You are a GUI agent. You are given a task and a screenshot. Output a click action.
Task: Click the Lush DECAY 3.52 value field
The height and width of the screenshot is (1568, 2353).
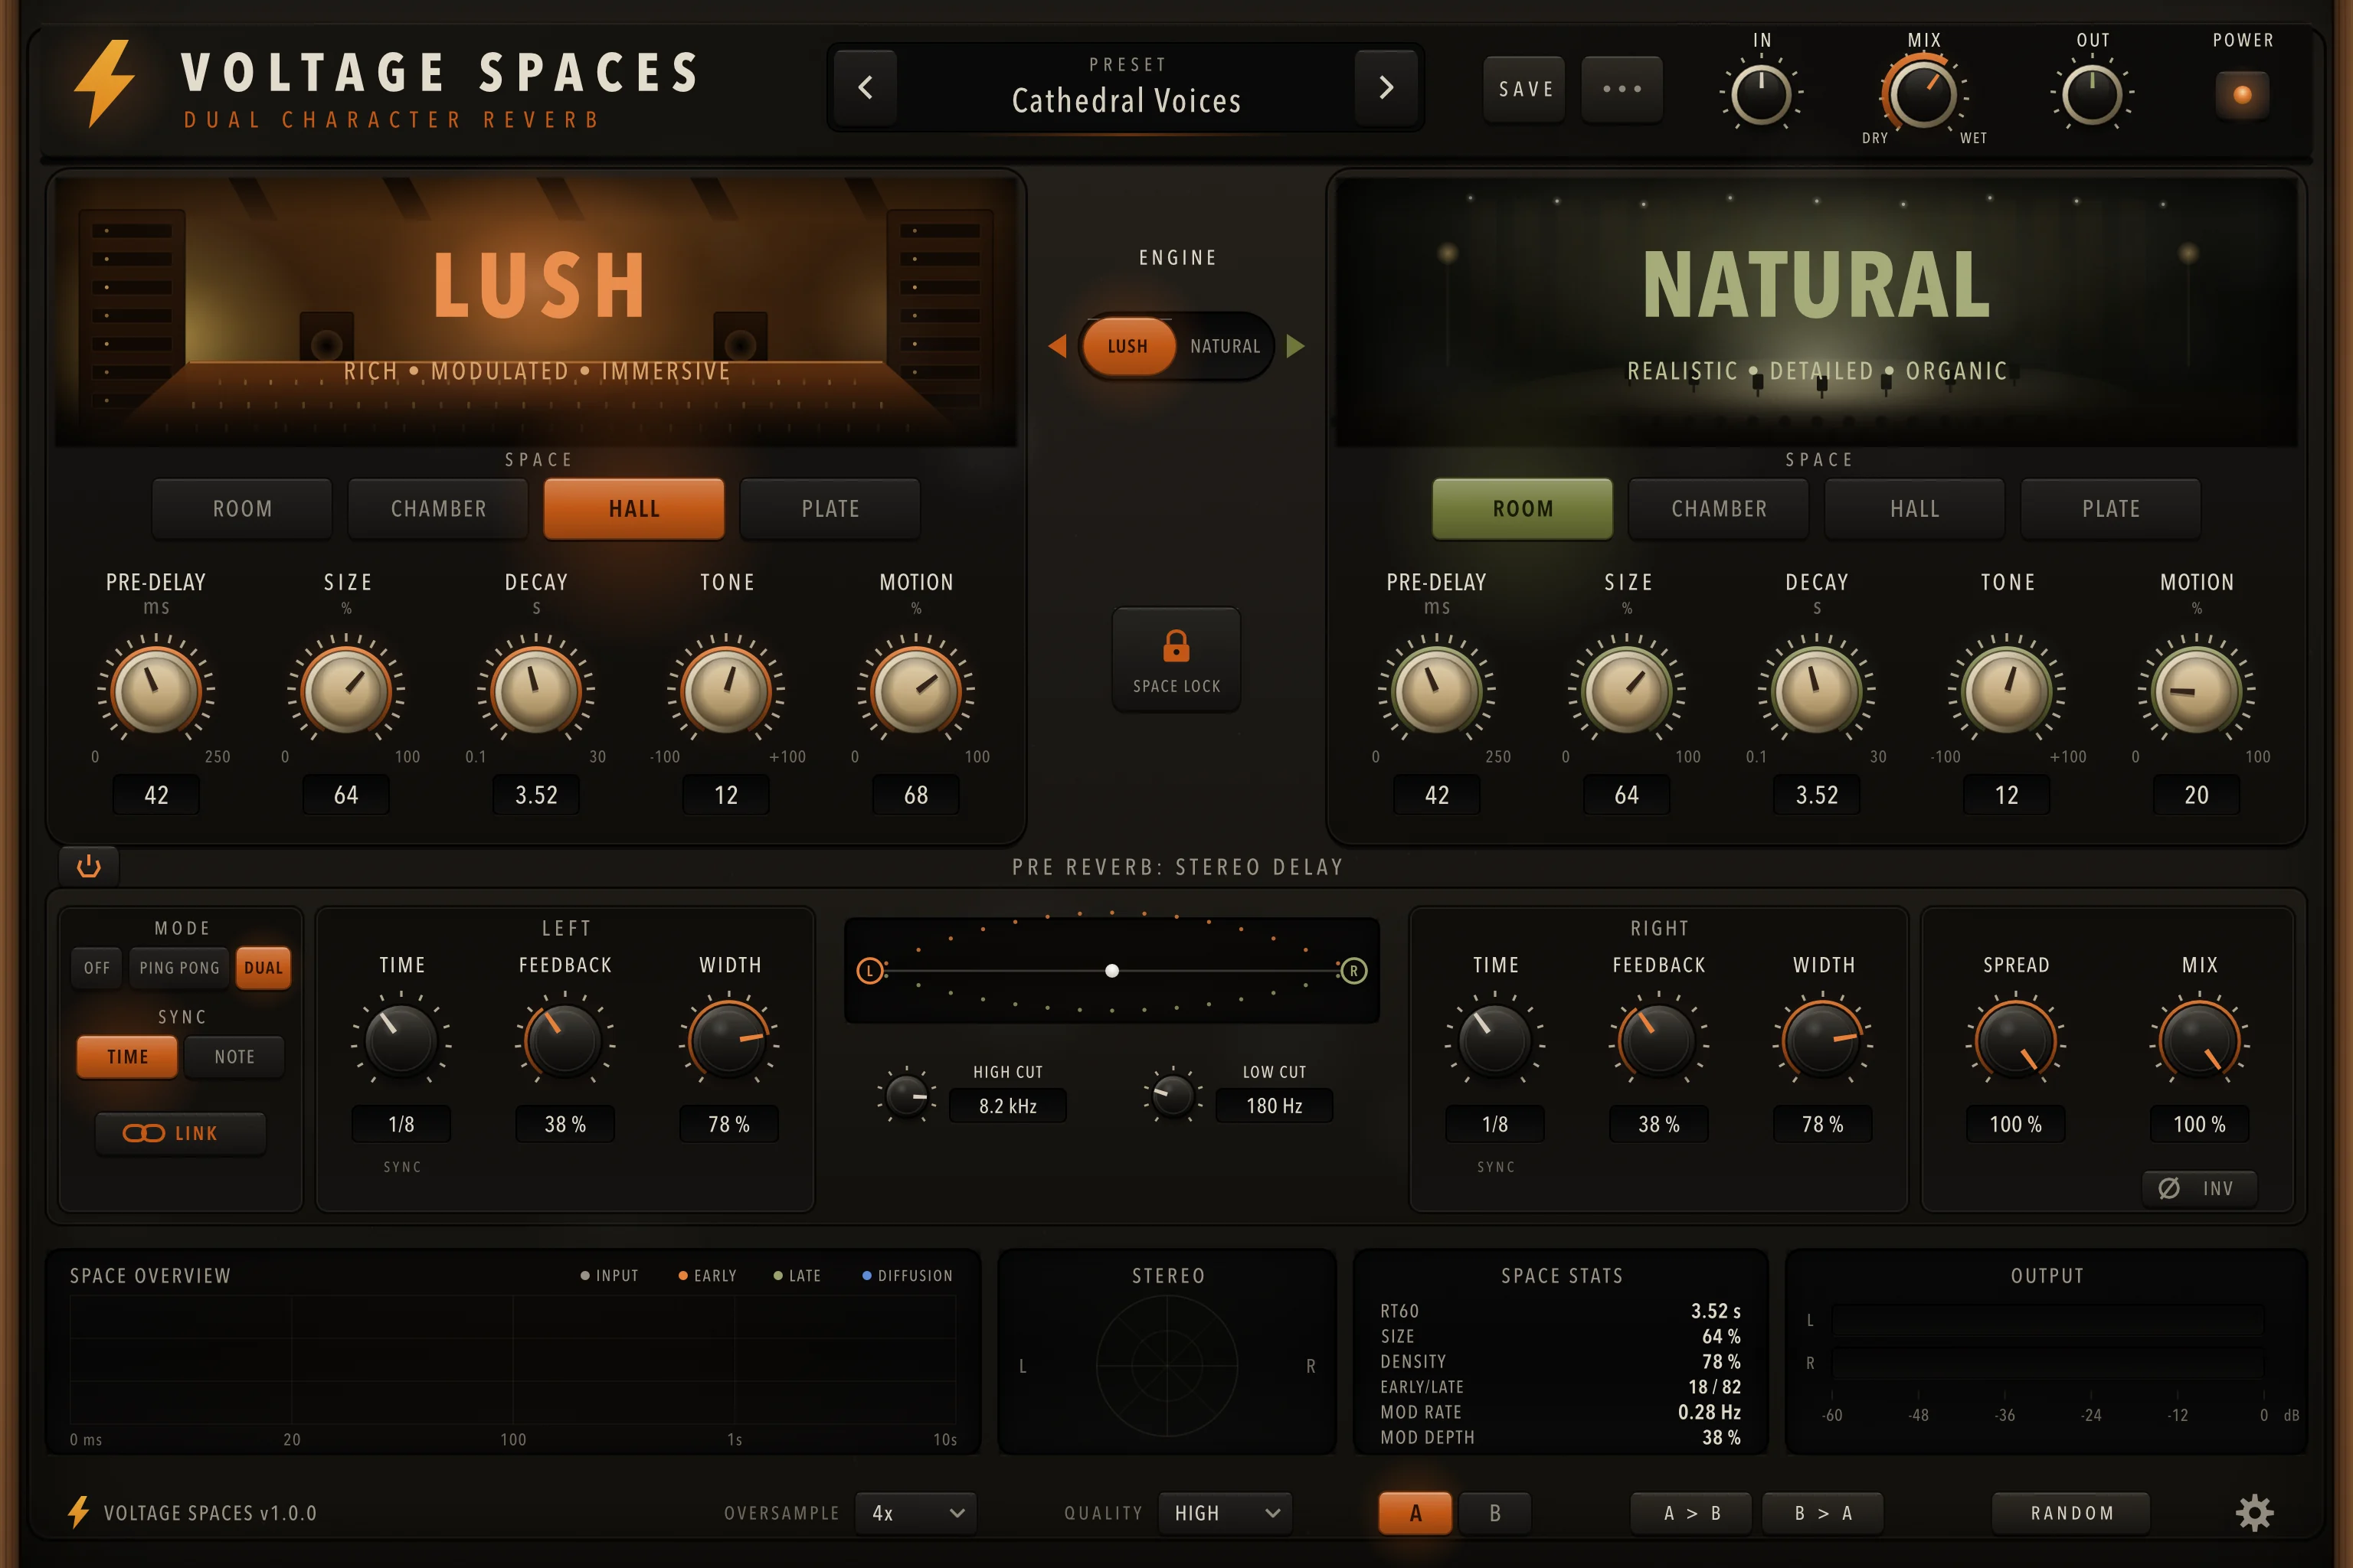[x=536, y=795]
